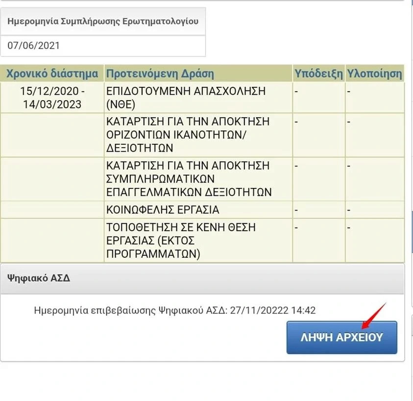Click the 15/12/2020 - 14/03/2023 date range cell
Viewport: 413px width, 401px height.
(x=53, y=98)
